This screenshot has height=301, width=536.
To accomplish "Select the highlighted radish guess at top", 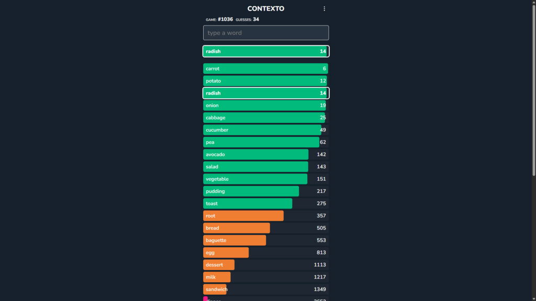I will pos(266,51).
